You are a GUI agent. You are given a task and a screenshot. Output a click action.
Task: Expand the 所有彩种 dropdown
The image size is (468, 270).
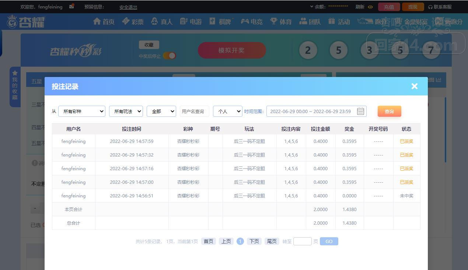(82, 111)
